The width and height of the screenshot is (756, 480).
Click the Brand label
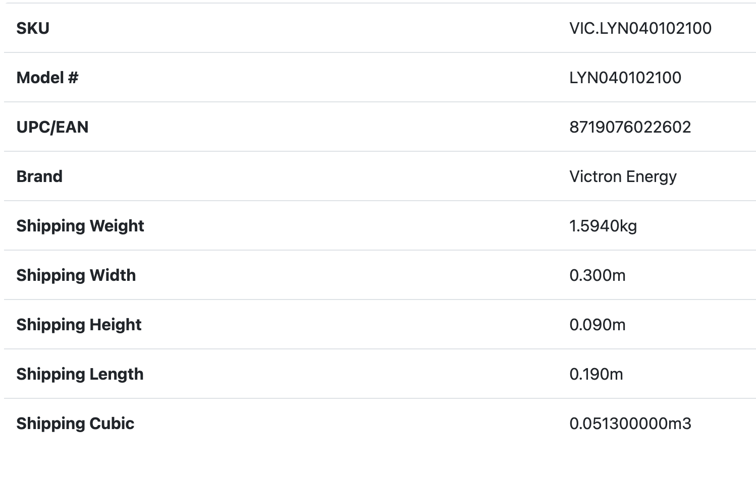click(39, 176)
